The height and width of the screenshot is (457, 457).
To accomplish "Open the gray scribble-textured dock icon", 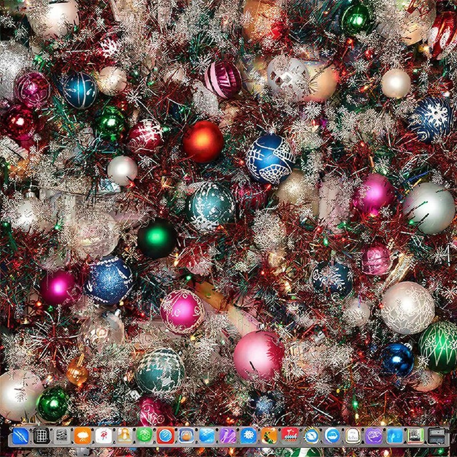I will [x=62, y=436].
